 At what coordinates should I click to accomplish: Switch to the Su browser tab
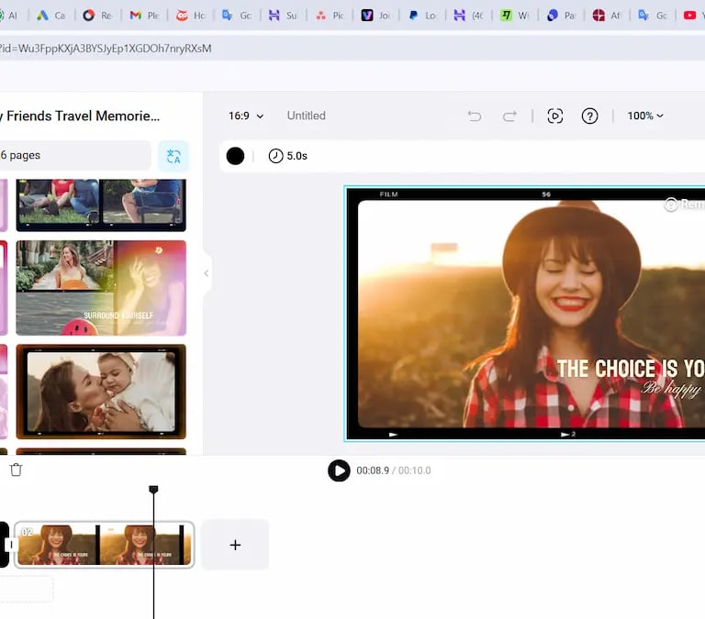[283, 16]
